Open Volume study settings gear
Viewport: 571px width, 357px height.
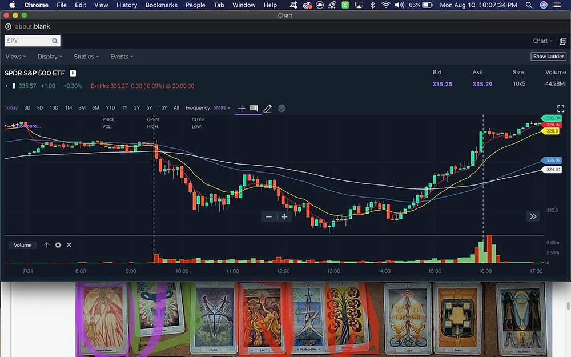click(x=58, y=245)
